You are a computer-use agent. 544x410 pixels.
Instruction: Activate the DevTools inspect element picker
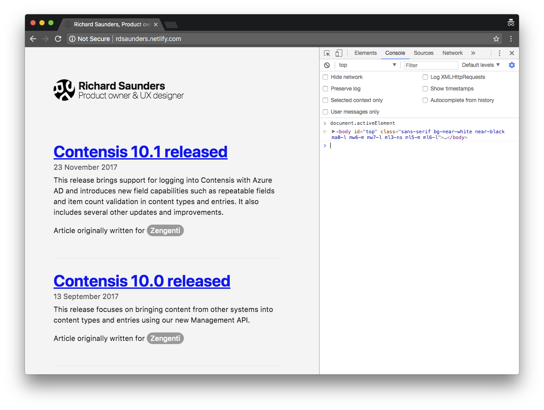click(x=327, y=53)
